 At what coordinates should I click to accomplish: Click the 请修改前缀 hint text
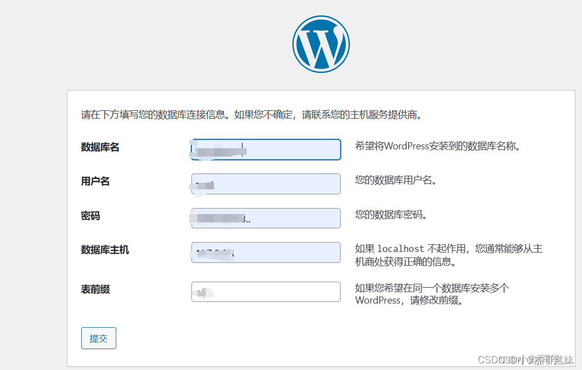[432, 294]
